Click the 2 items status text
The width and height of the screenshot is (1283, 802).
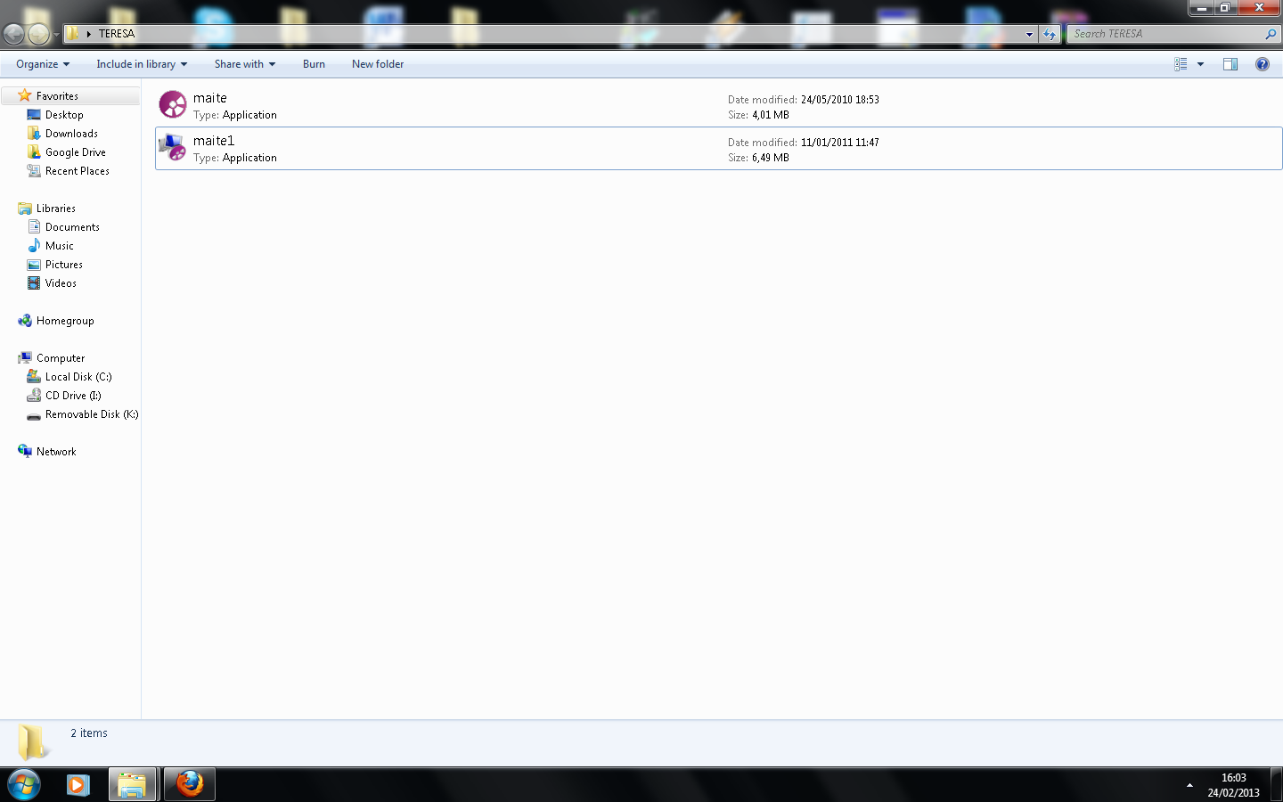[x=89, y=733]
